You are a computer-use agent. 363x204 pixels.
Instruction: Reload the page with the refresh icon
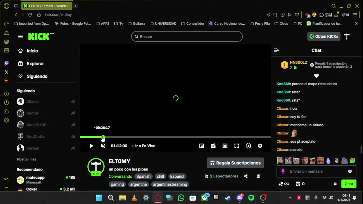point(30,15)
